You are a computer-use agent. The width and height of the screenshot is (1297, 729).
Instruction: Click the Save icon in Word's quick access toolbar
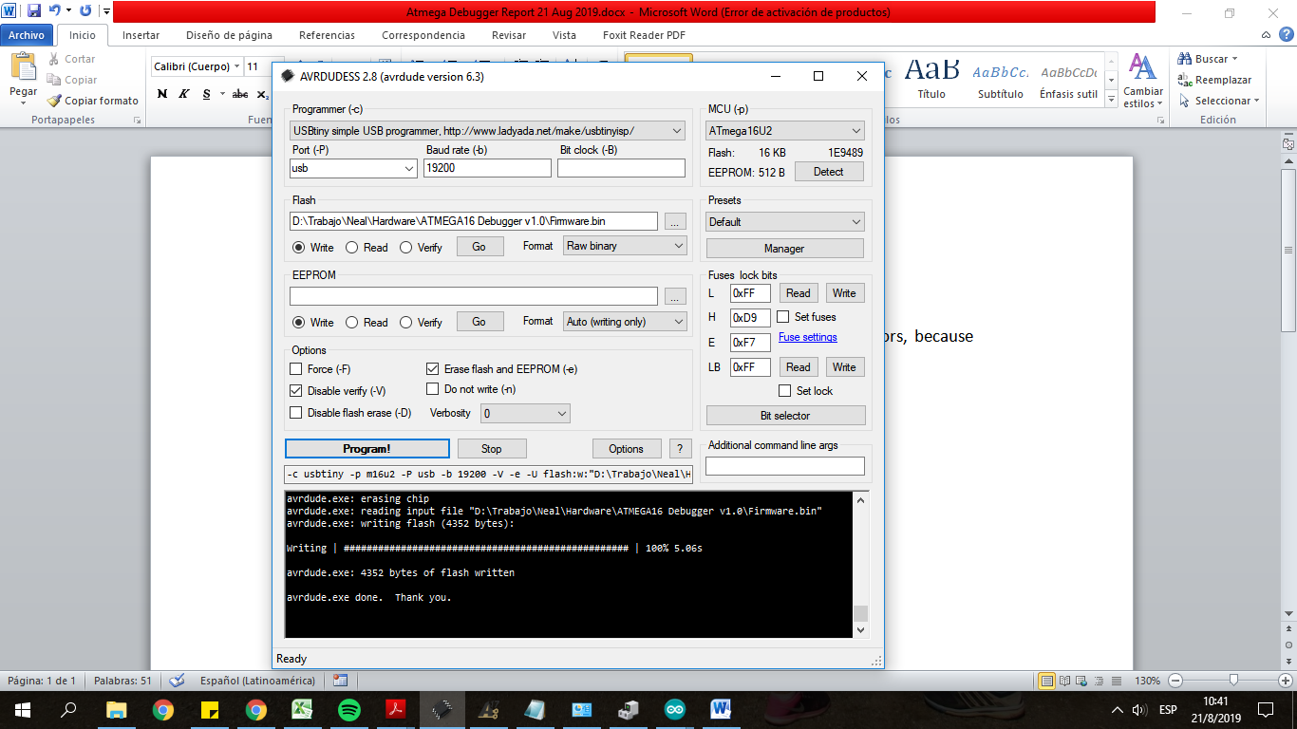coord(34,11)
